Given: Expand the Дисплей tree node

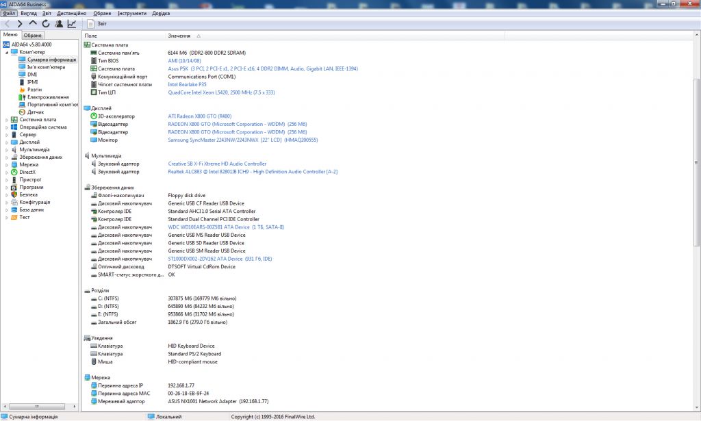Looking at the screenshot, I should point(7,142).
